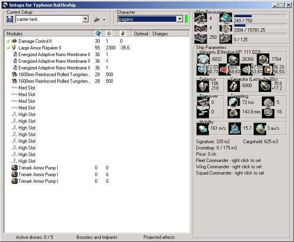Screen dimensions: 294x242
Task: Click the CPU usage bar showing 249 / 750
Action: point(260,16)
